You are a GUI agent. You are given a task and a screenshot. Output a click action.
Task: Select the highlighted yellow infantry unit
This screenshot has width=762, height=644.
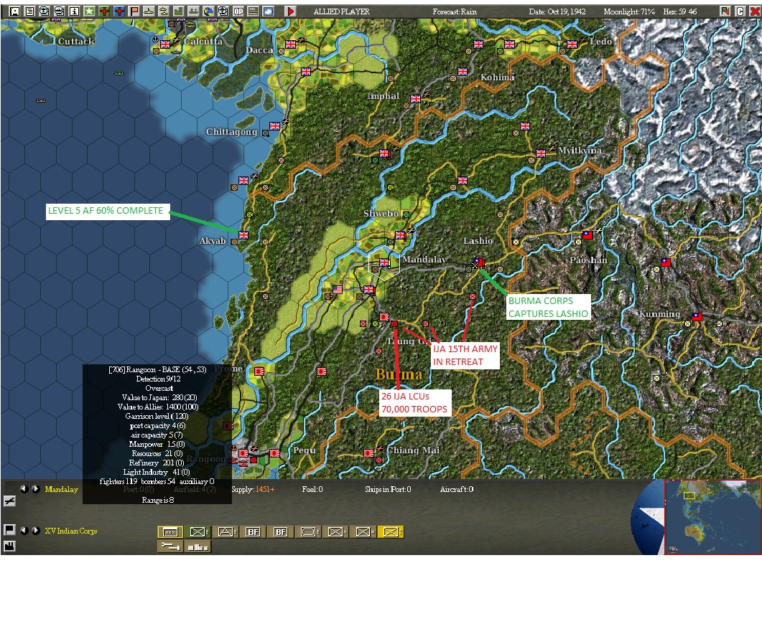click(x=391, y=532)
